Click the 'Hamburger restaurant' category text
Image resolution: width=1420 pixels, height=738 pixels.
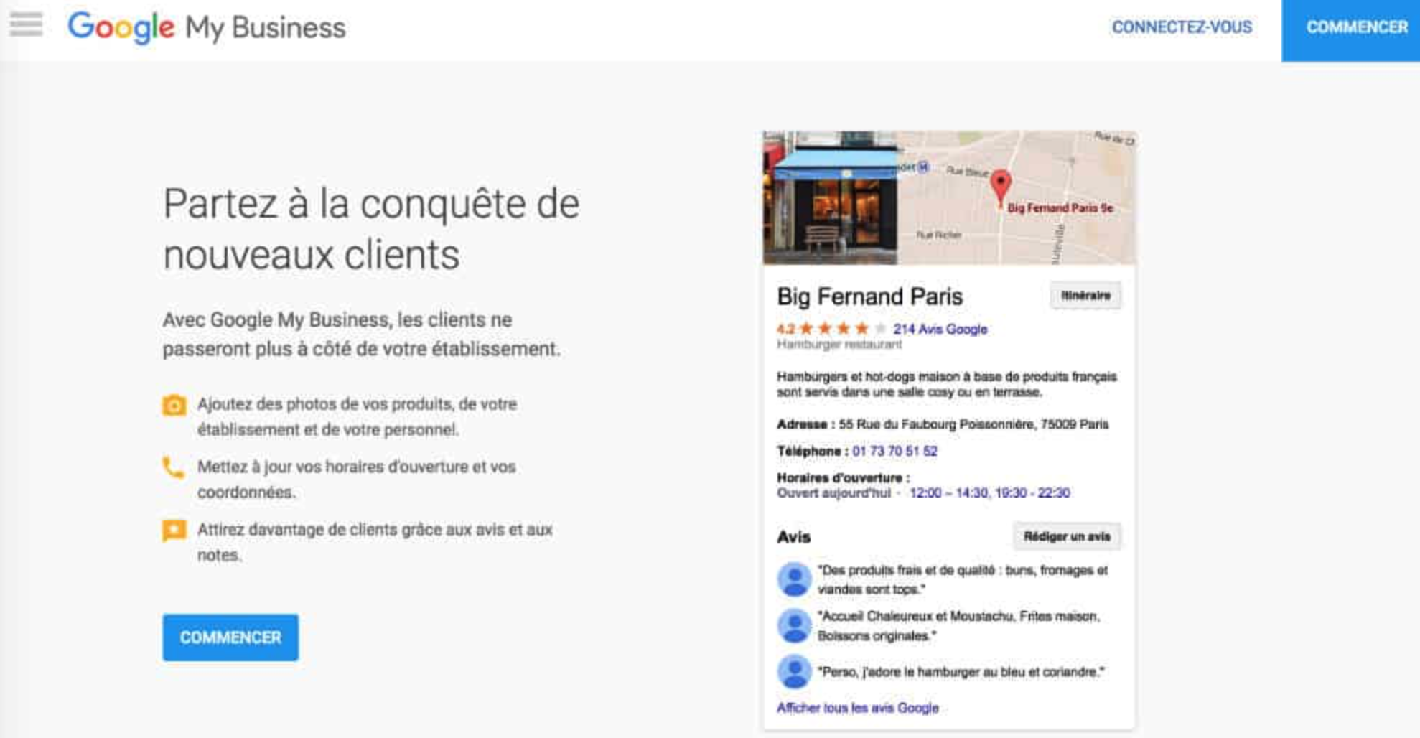(839, 345)
